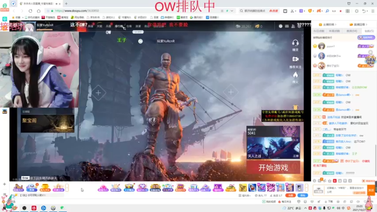Select the 天人之战 game mode card

(x=273, y=148)
